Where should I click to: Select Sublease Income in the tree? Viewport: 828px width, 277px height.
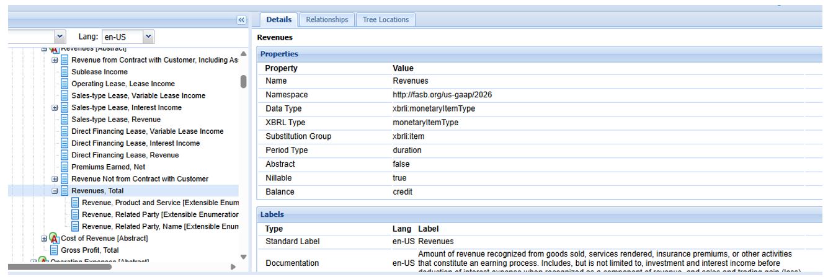pyautogui.click(x=98, y=72)
